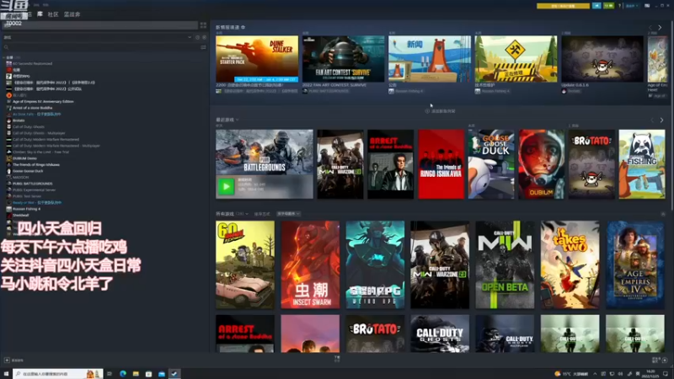The height and width of the screenshot is (379, 674).
Task: Open the 库 (Library) tab
Action: point(40,14)
